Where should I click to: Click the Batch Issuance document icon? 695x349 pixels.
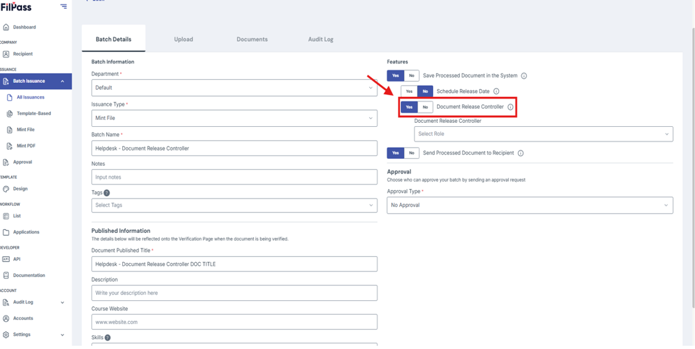[6, 81]
